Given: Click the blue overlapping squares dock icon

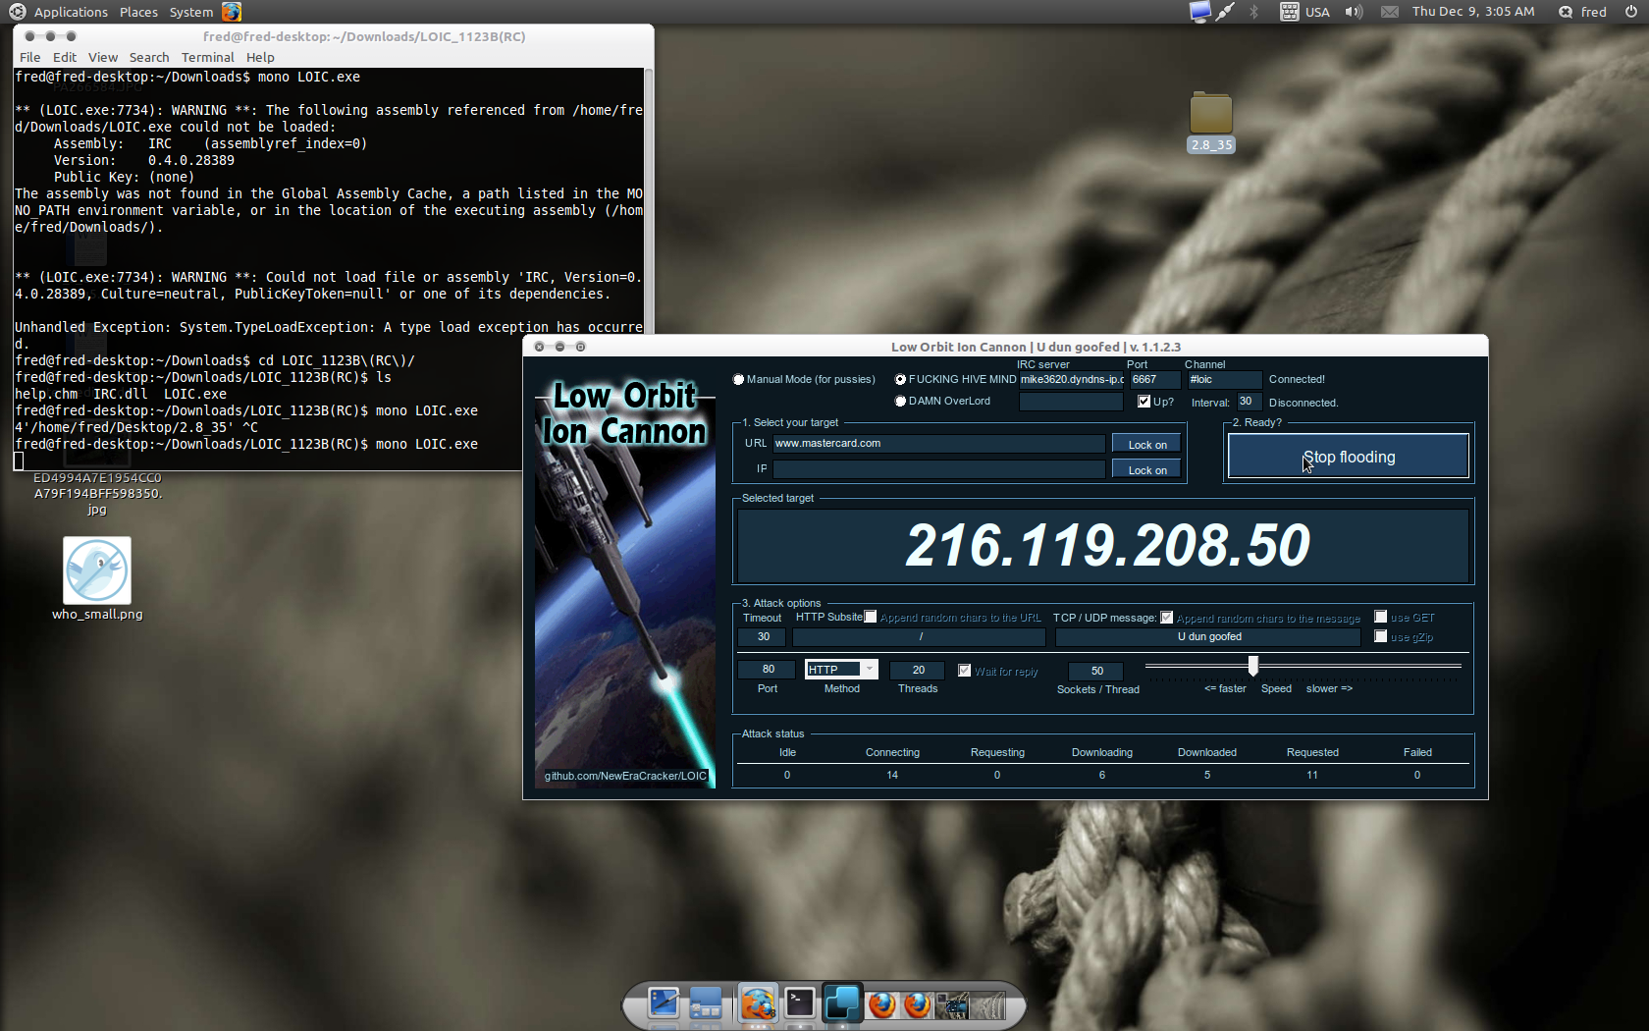Looking at the screenshot, I should pyautogui.click(x=842, y=1003).
